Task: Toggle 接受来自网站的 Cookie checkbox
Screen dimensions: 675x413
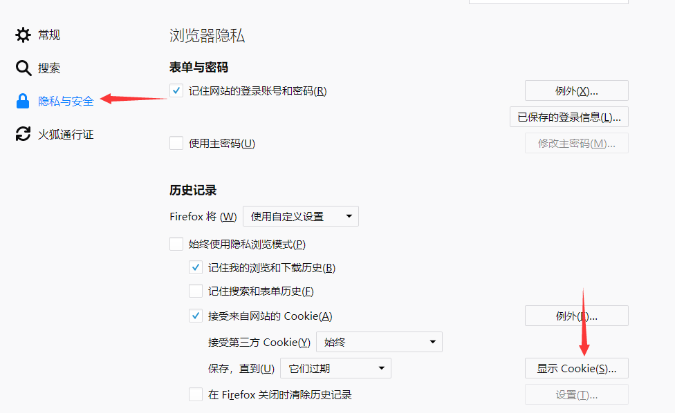Action: tap(196, 316)
